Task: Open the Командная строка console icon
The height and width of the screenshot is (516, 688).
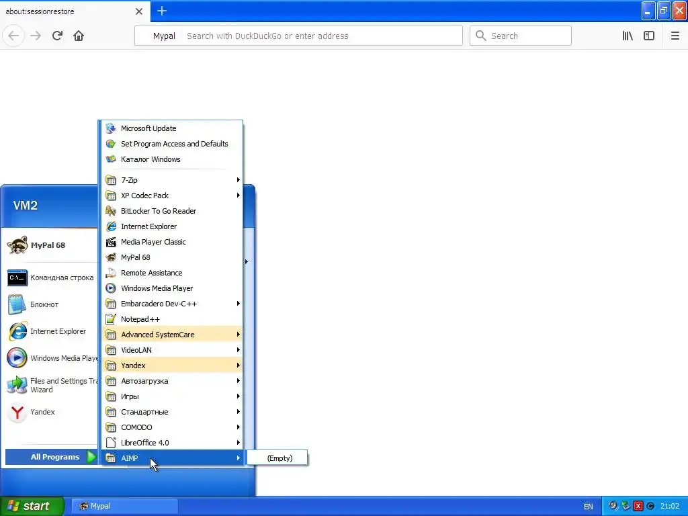Action: [17, 277]
